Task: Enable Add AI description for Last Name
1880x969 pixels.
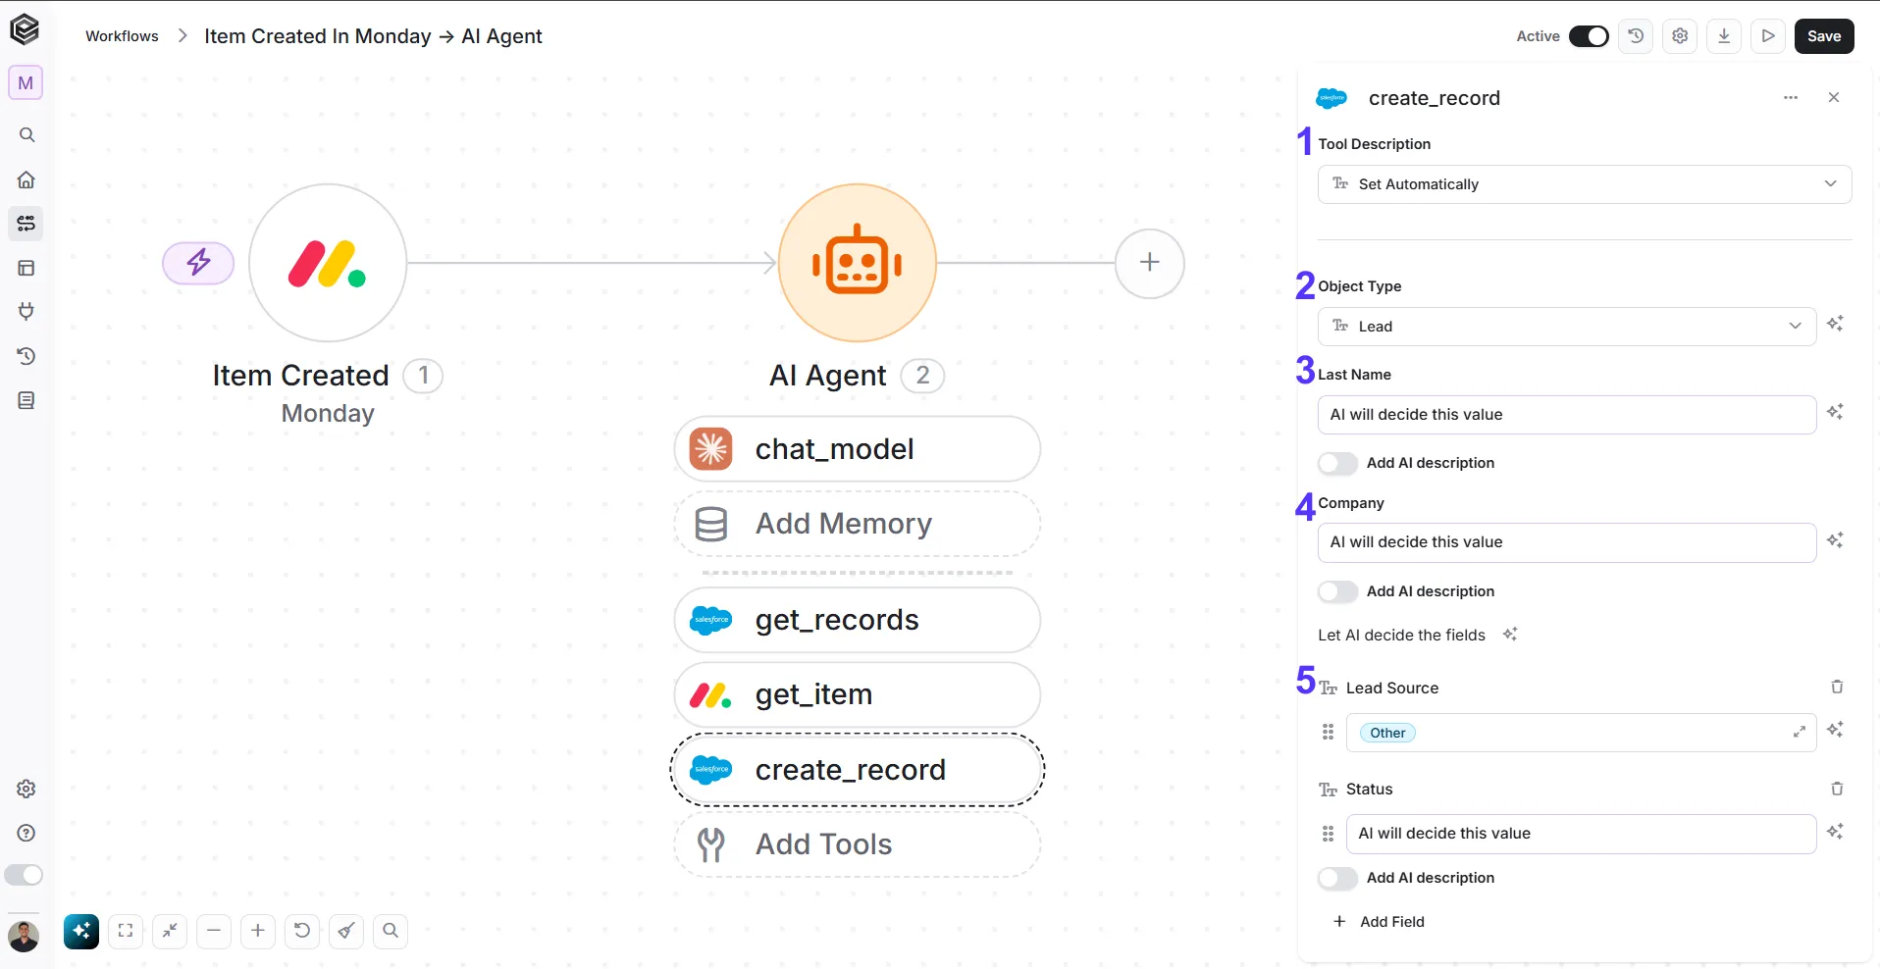Action: pyautogui.click(x=1337, y=463)
